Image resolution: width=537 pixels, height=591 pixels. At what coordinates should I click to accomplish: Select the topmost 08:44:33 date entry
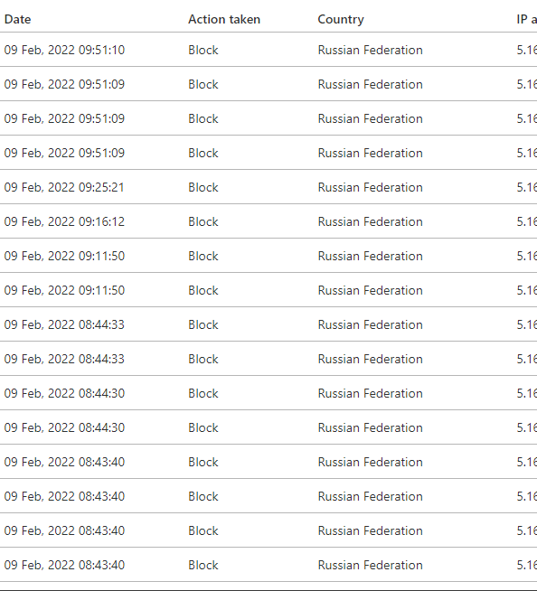click(64, 324)
